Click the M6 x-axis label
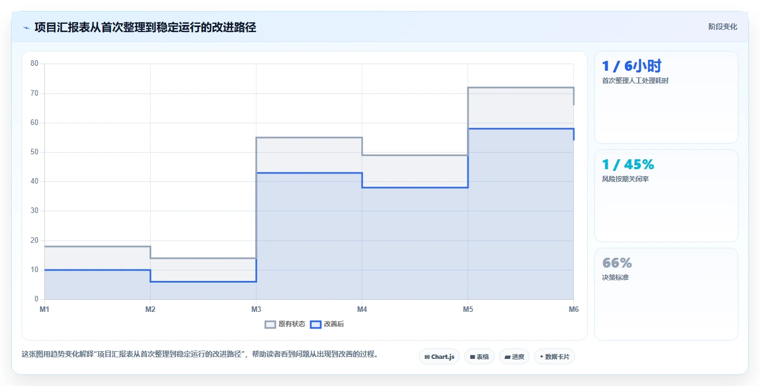Viewport: 760px width, 386px height. (573, 309)
